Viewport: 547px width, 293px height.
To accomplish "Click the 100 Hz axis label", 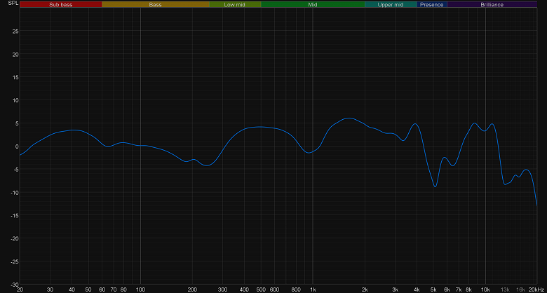I will pyautogui.click(x=140, y=289).
